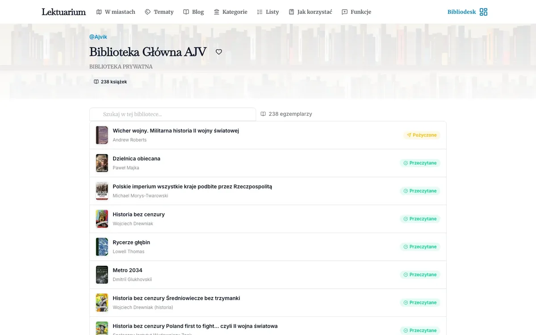The image size is (536, 335).
Task: Click the 238 egzemplarzy count label
Action: tap(286, 114)
